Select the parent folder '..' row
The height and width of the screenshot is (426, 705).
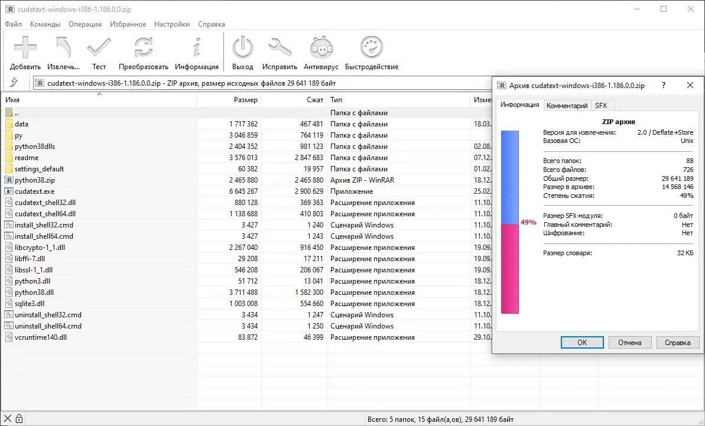pos(246,113)
